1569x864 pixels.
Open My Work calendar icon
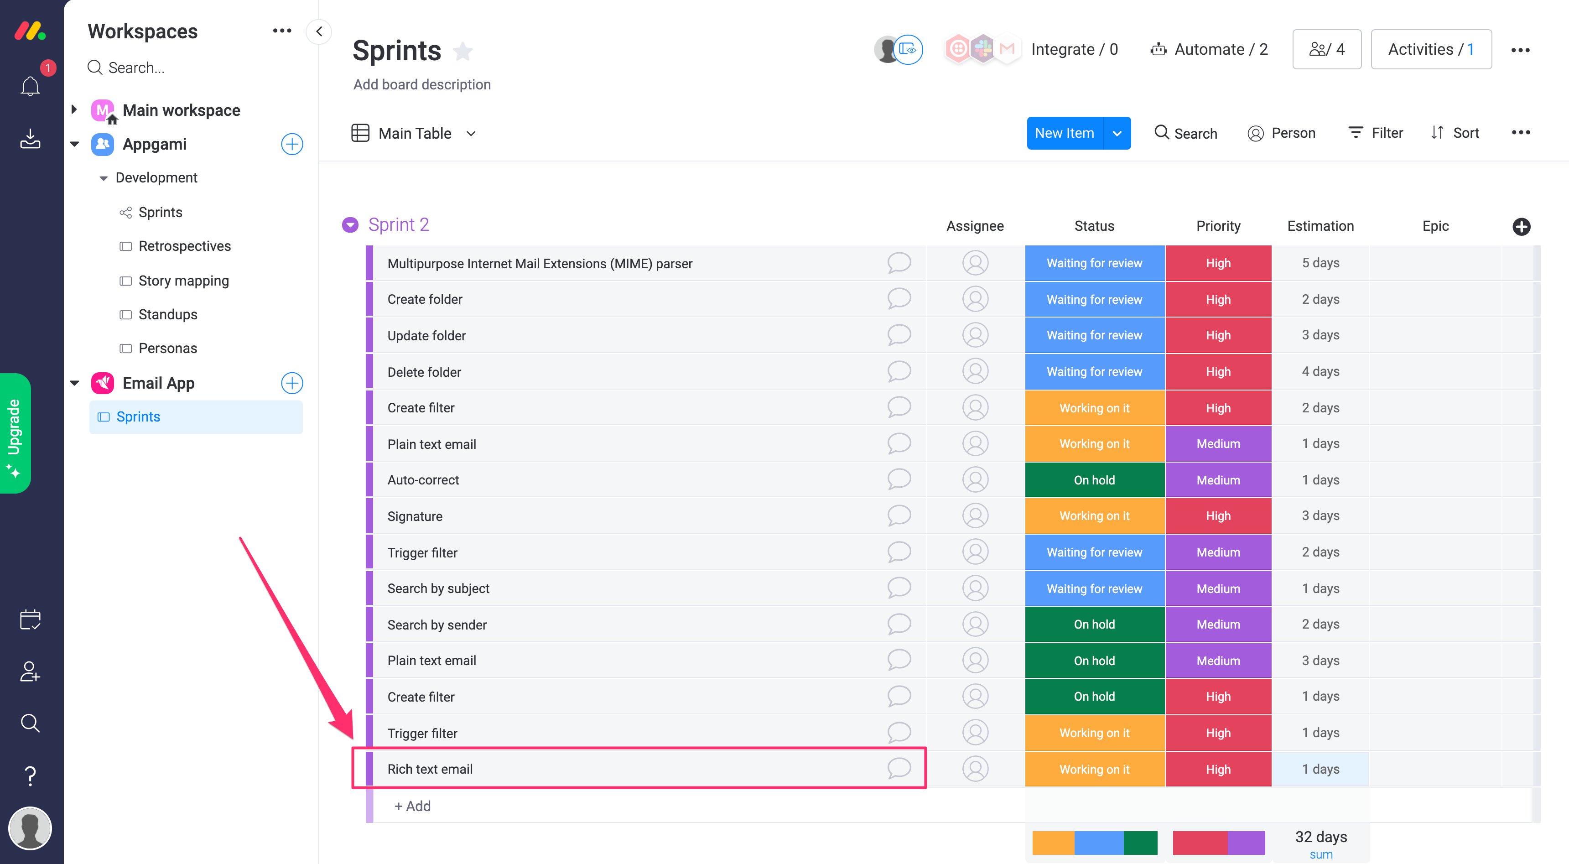click(x=30, y=619)
